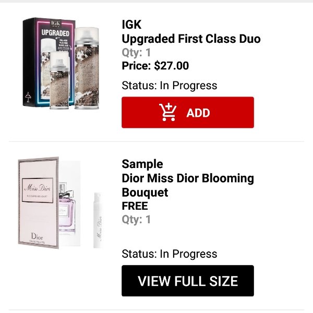
Task: Click the Dior sample Qty: 1 text
Action: point(136,220)
